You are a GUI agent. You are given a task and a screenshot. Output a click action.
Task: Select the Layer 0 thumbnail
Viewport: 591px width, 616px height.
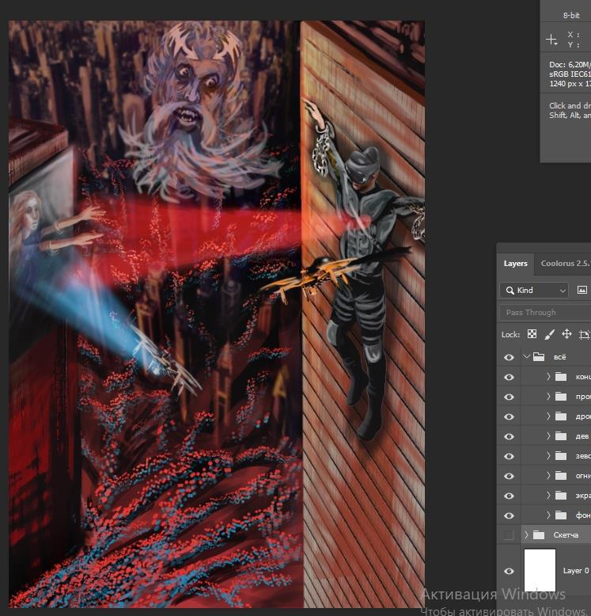pos(540,570)
